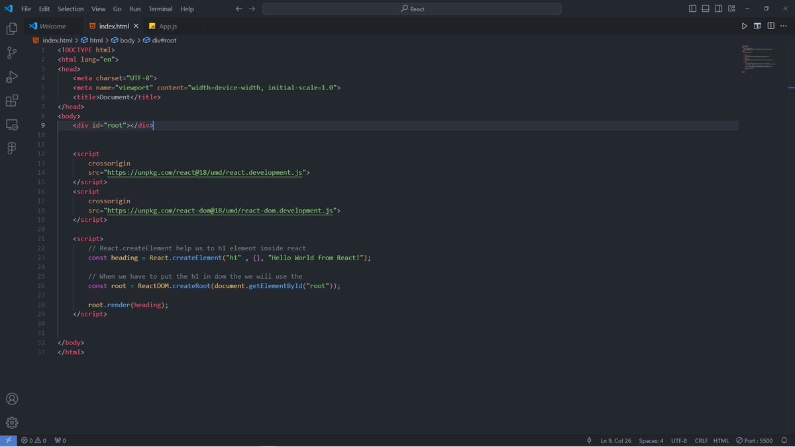The width and height of the screenshot is (795, 447).
Task: Open the html breadcrumb
Action: (91, 40)
